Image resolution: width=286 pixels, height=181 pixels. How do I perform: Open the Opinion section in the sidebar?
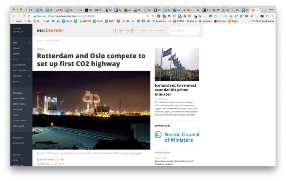click(16, 48)
